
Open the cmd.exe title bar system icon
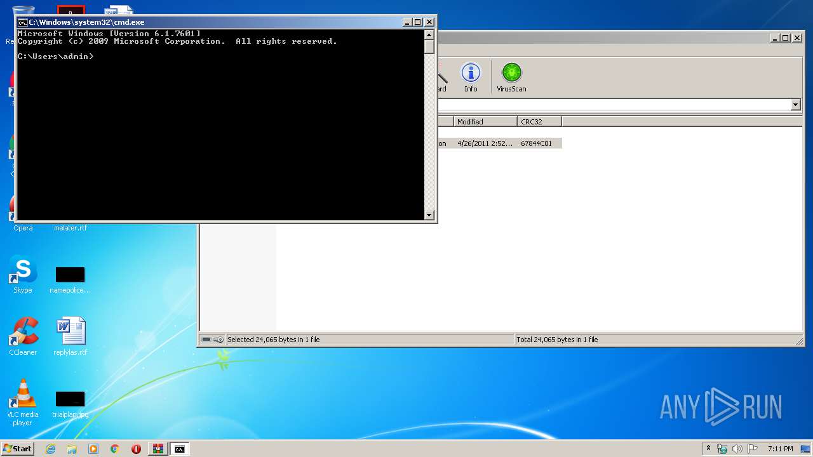point(22,22)
